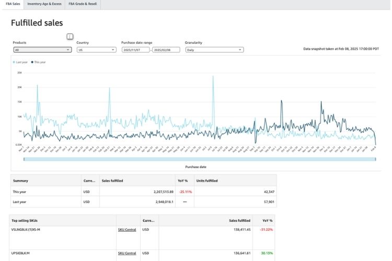392x261 pixels.
Task: Open the Products dropdown
Action: (42, 50)
